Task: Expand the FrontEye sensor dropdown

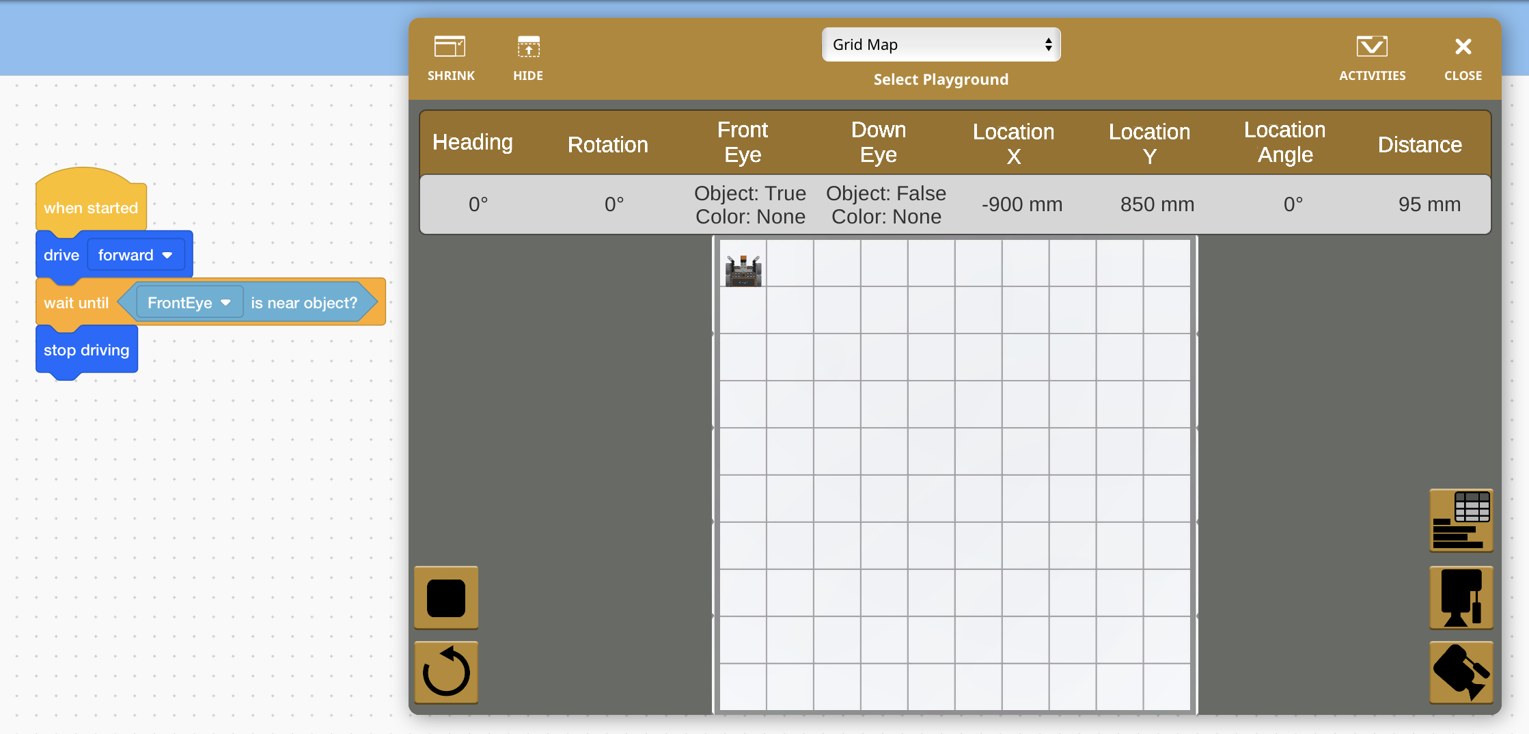Action: 189,303
